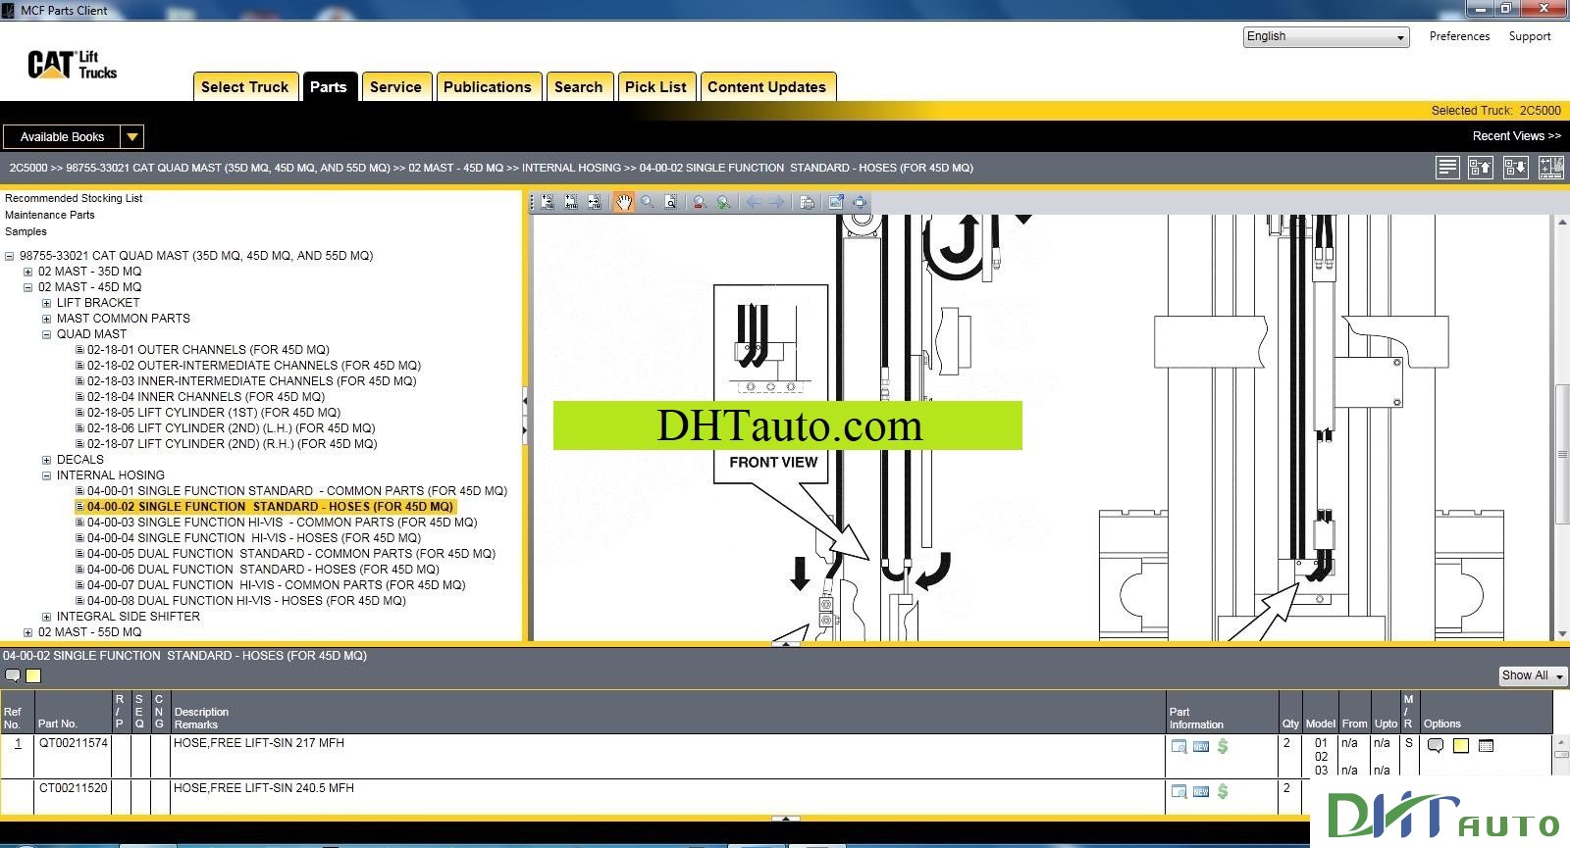Click the second page-layout toolbar icon
Image resolution: width=1570 pixels, height=848 pixels.
pos(571,202)
